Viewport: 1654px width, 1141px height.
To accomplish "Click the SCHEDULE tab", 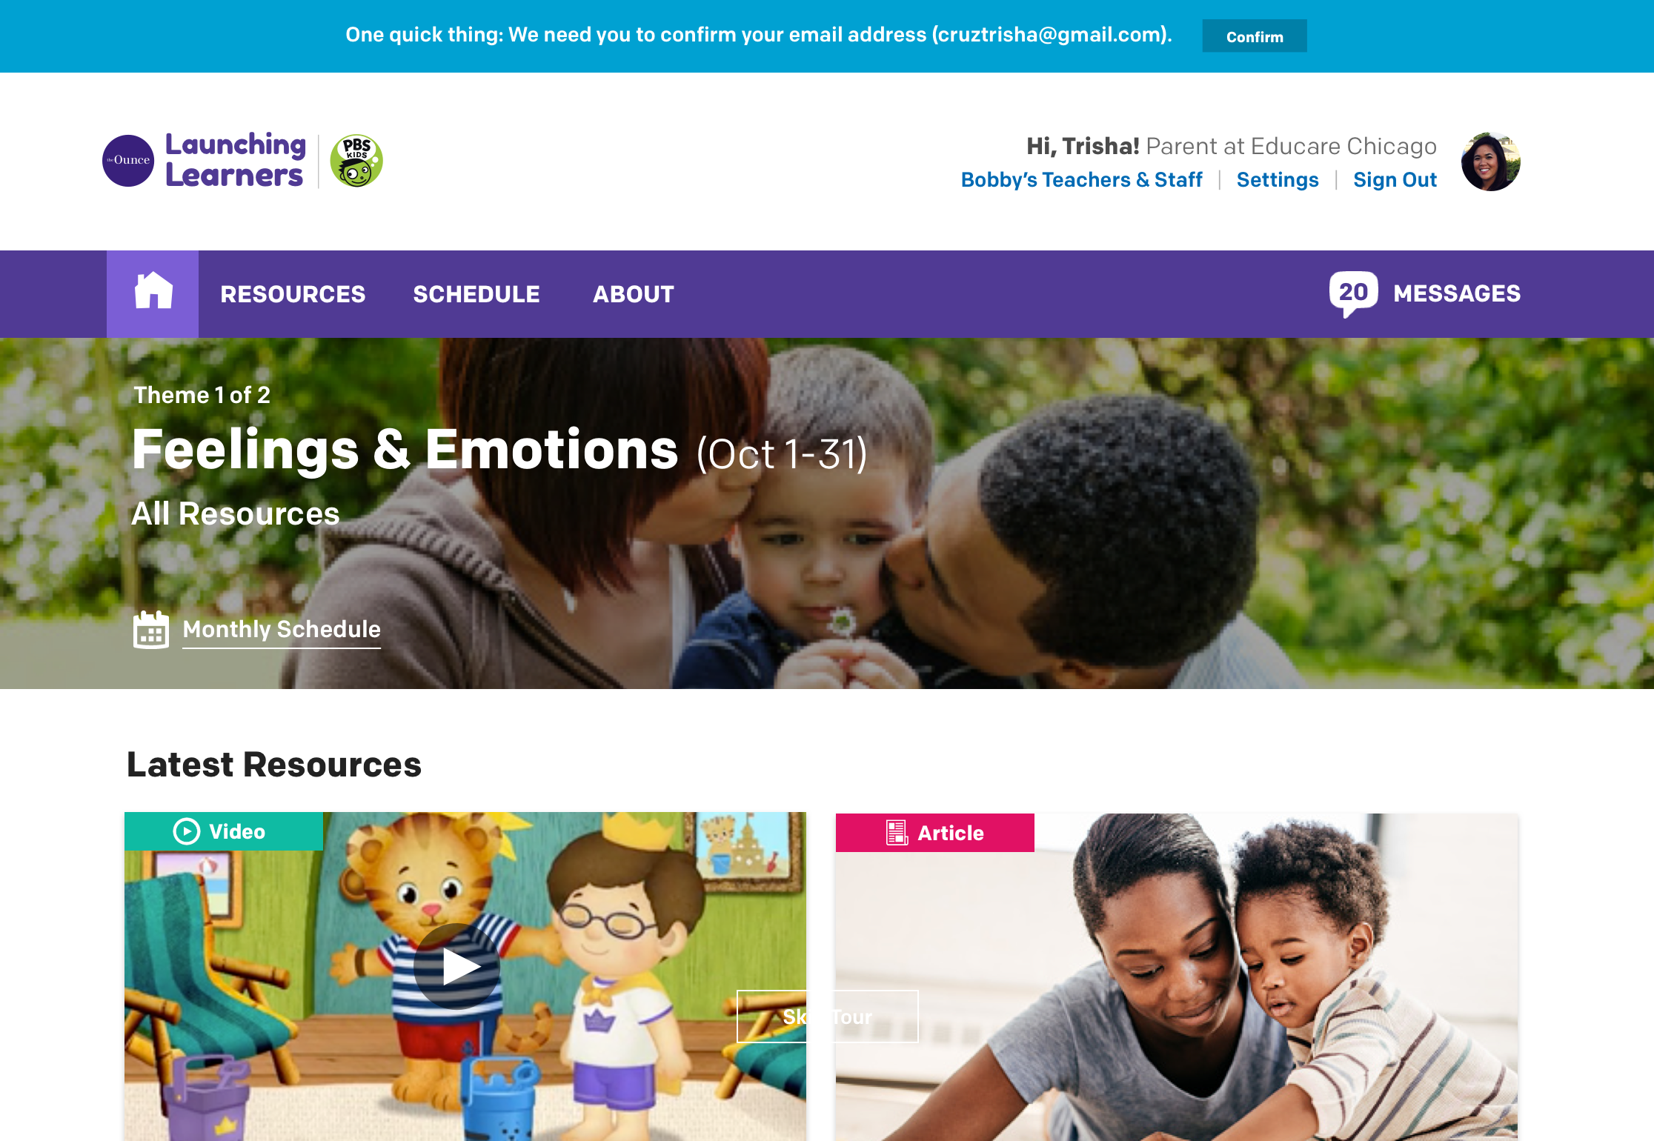I will tap(476, 294).
